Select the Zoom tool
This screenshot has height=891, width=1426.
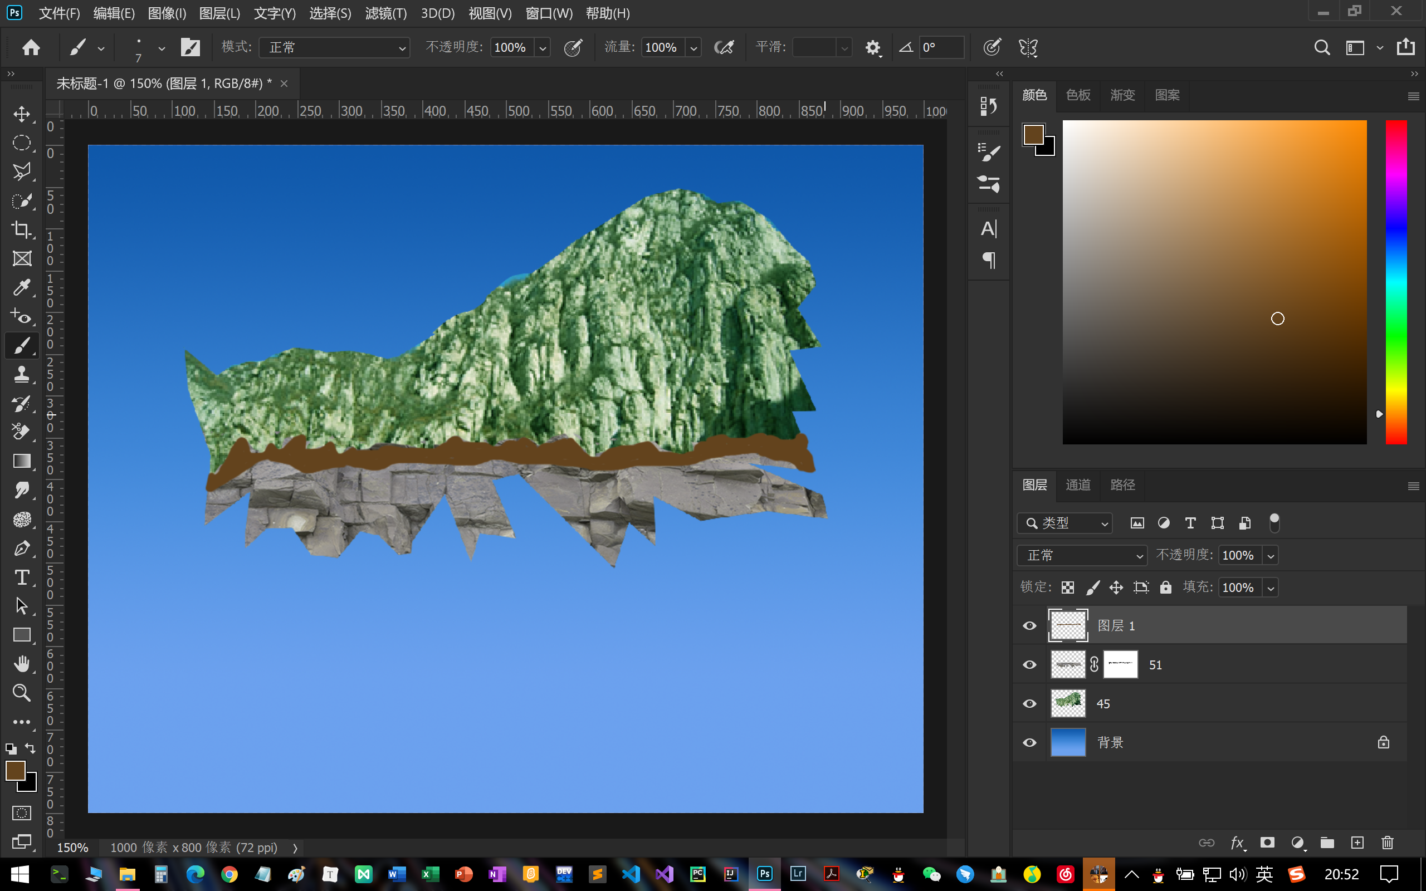22,692
